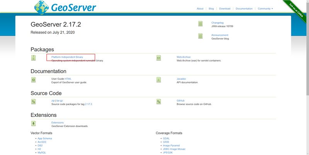
Task: Click the User Guide help icon
Action: [34, 80]
